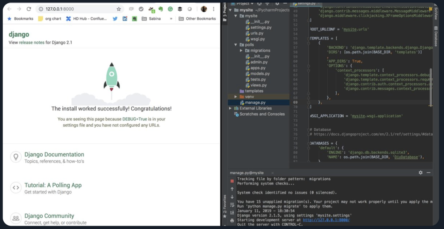444x229 pixels.
Task: Click the print icon in Run console
Action: point(232,221)
